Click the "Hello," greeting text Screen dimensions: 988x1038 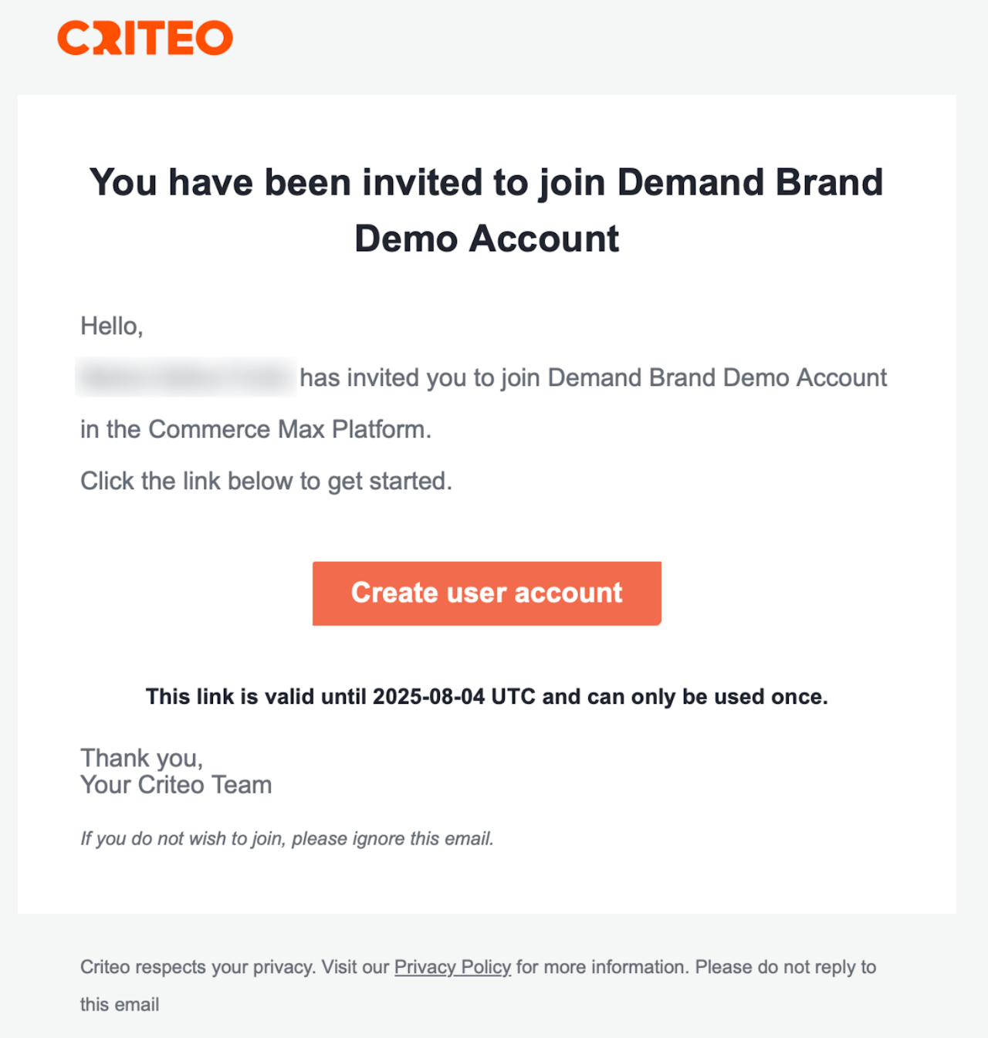tap(112, 326)
